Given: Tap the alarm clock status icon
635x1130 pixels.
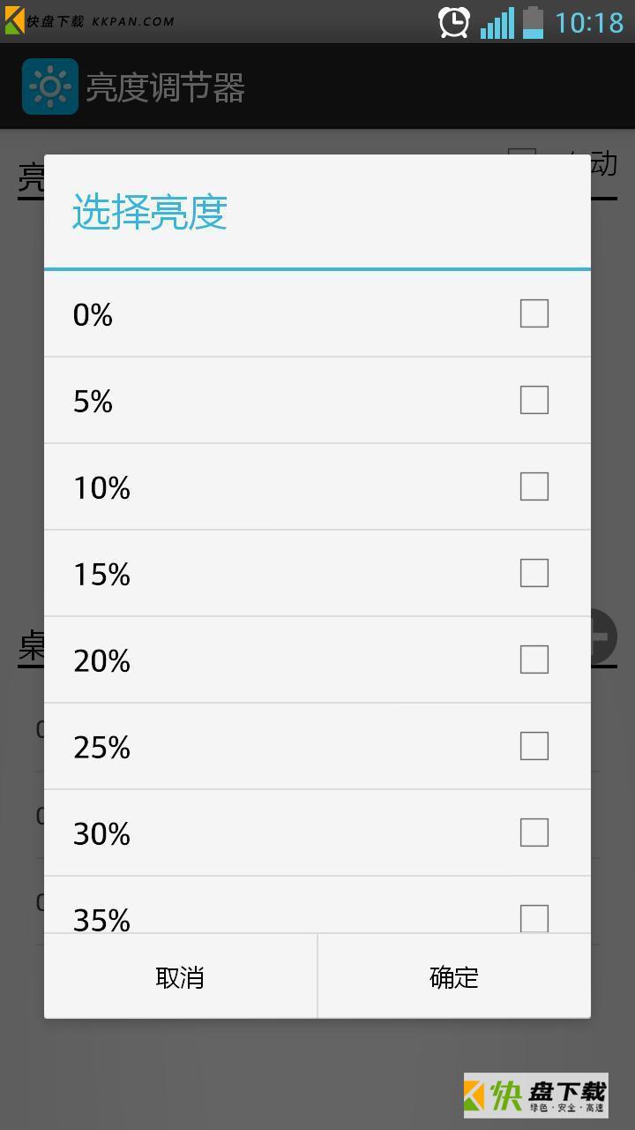Looking at the screenshot, I should tap(454, 22).
